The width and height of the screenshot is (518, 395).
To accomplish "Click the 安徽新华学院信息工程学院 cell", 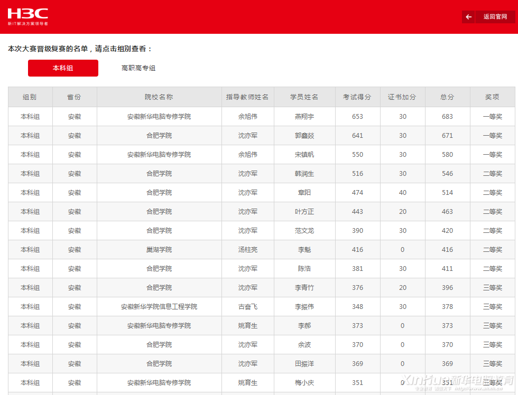I will click(159, 307).
